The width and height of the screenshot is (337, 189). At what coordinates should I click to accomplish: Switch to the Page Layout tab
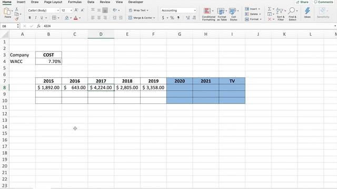coord(53,2)
